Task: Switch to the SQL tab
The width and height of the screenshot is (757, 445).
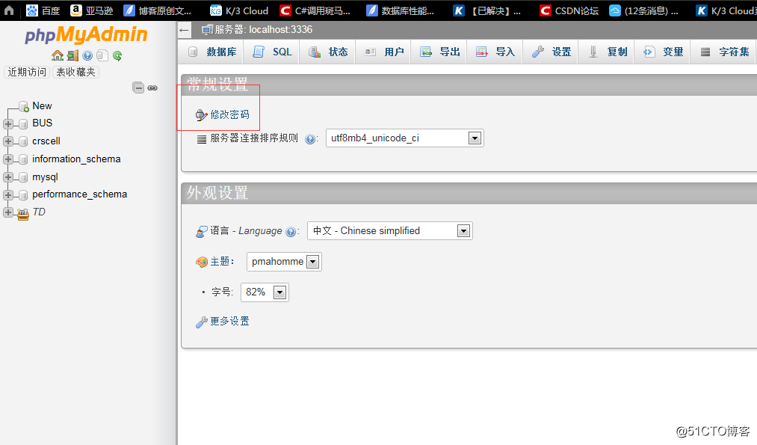Action: click(272, 52)
